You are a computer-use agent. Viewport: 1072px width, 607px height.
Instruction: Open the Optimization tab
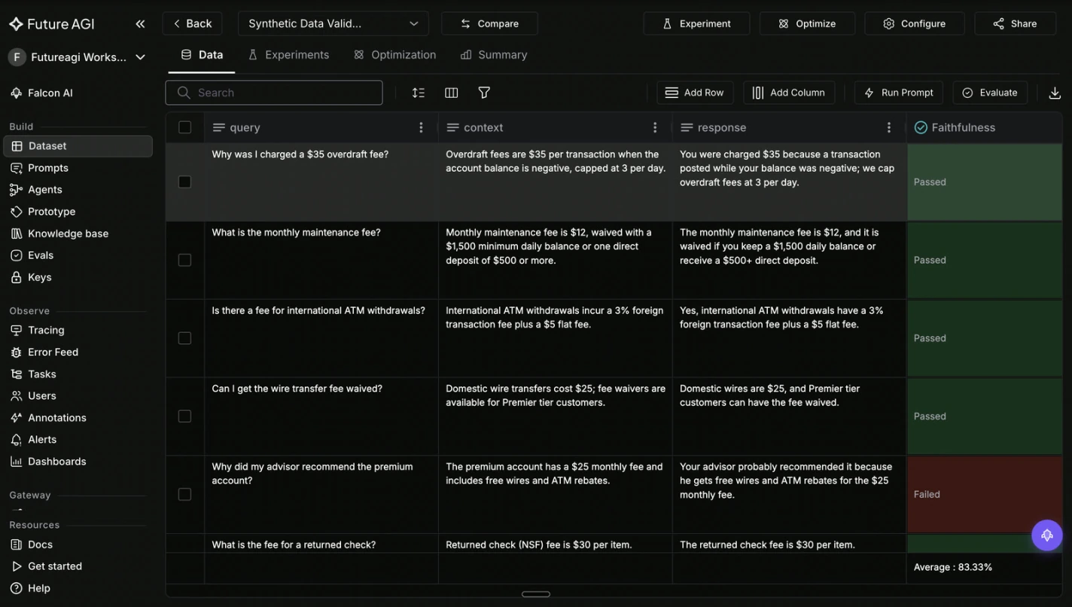click(x=395, y=55)
